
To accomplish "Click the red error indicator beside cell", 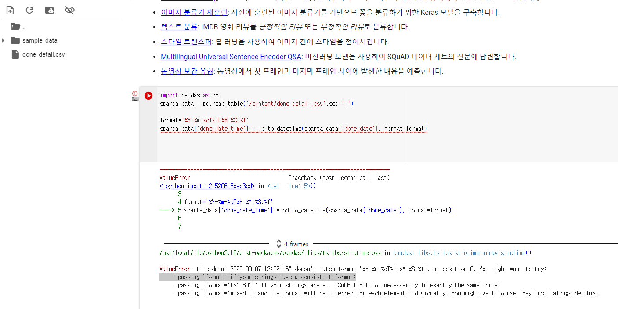I will [135, 93].
